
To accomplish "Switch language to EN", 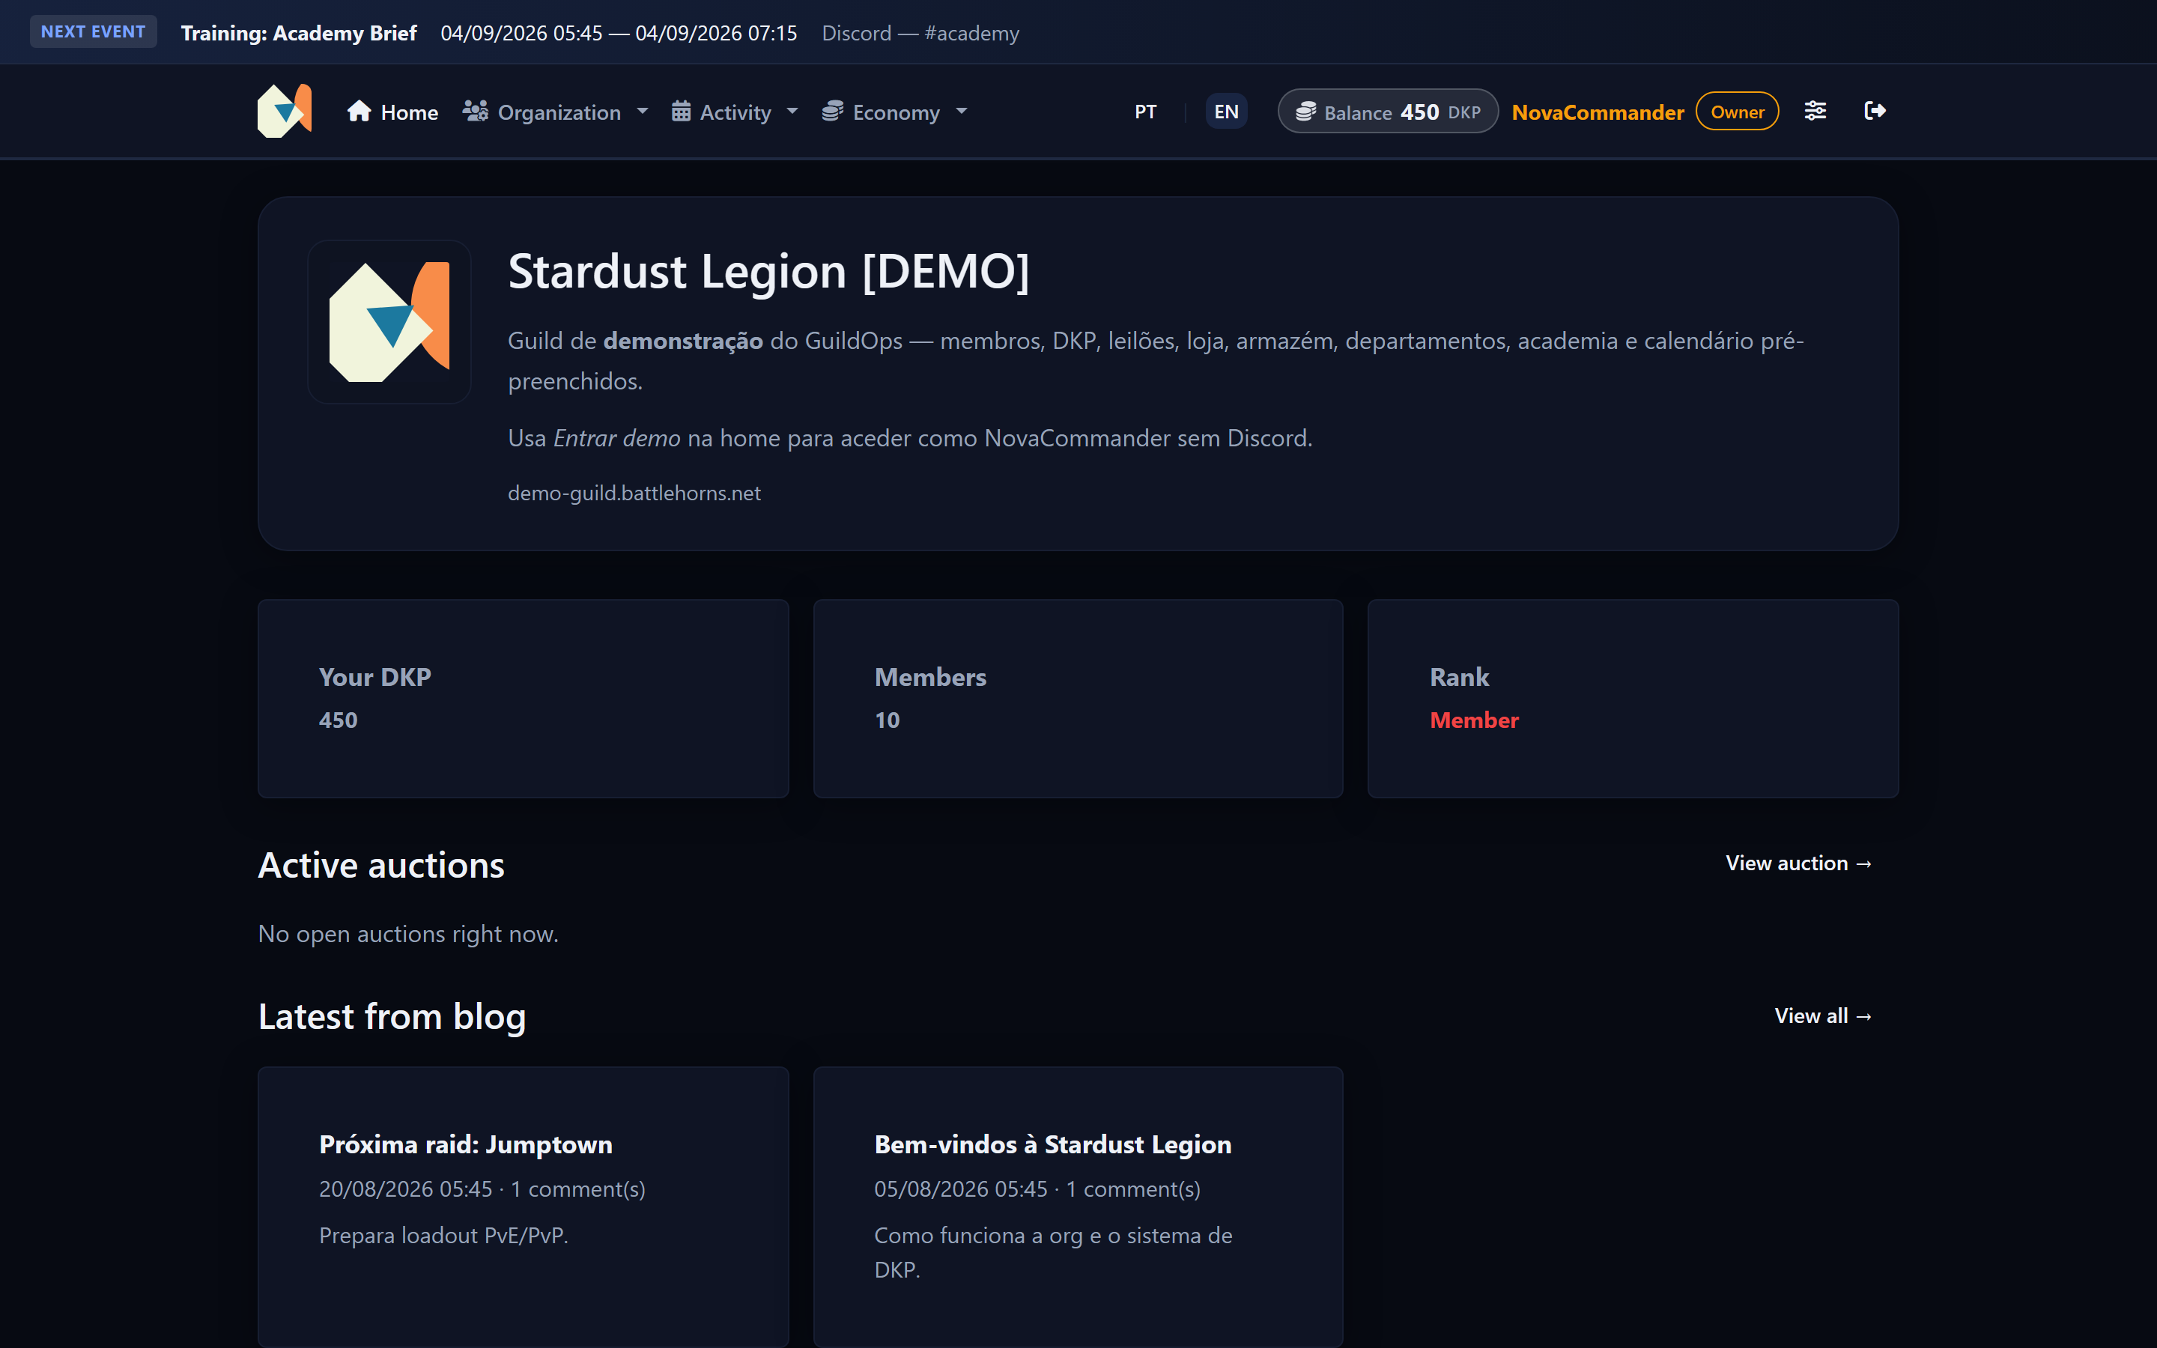I will click(1227, 112).
